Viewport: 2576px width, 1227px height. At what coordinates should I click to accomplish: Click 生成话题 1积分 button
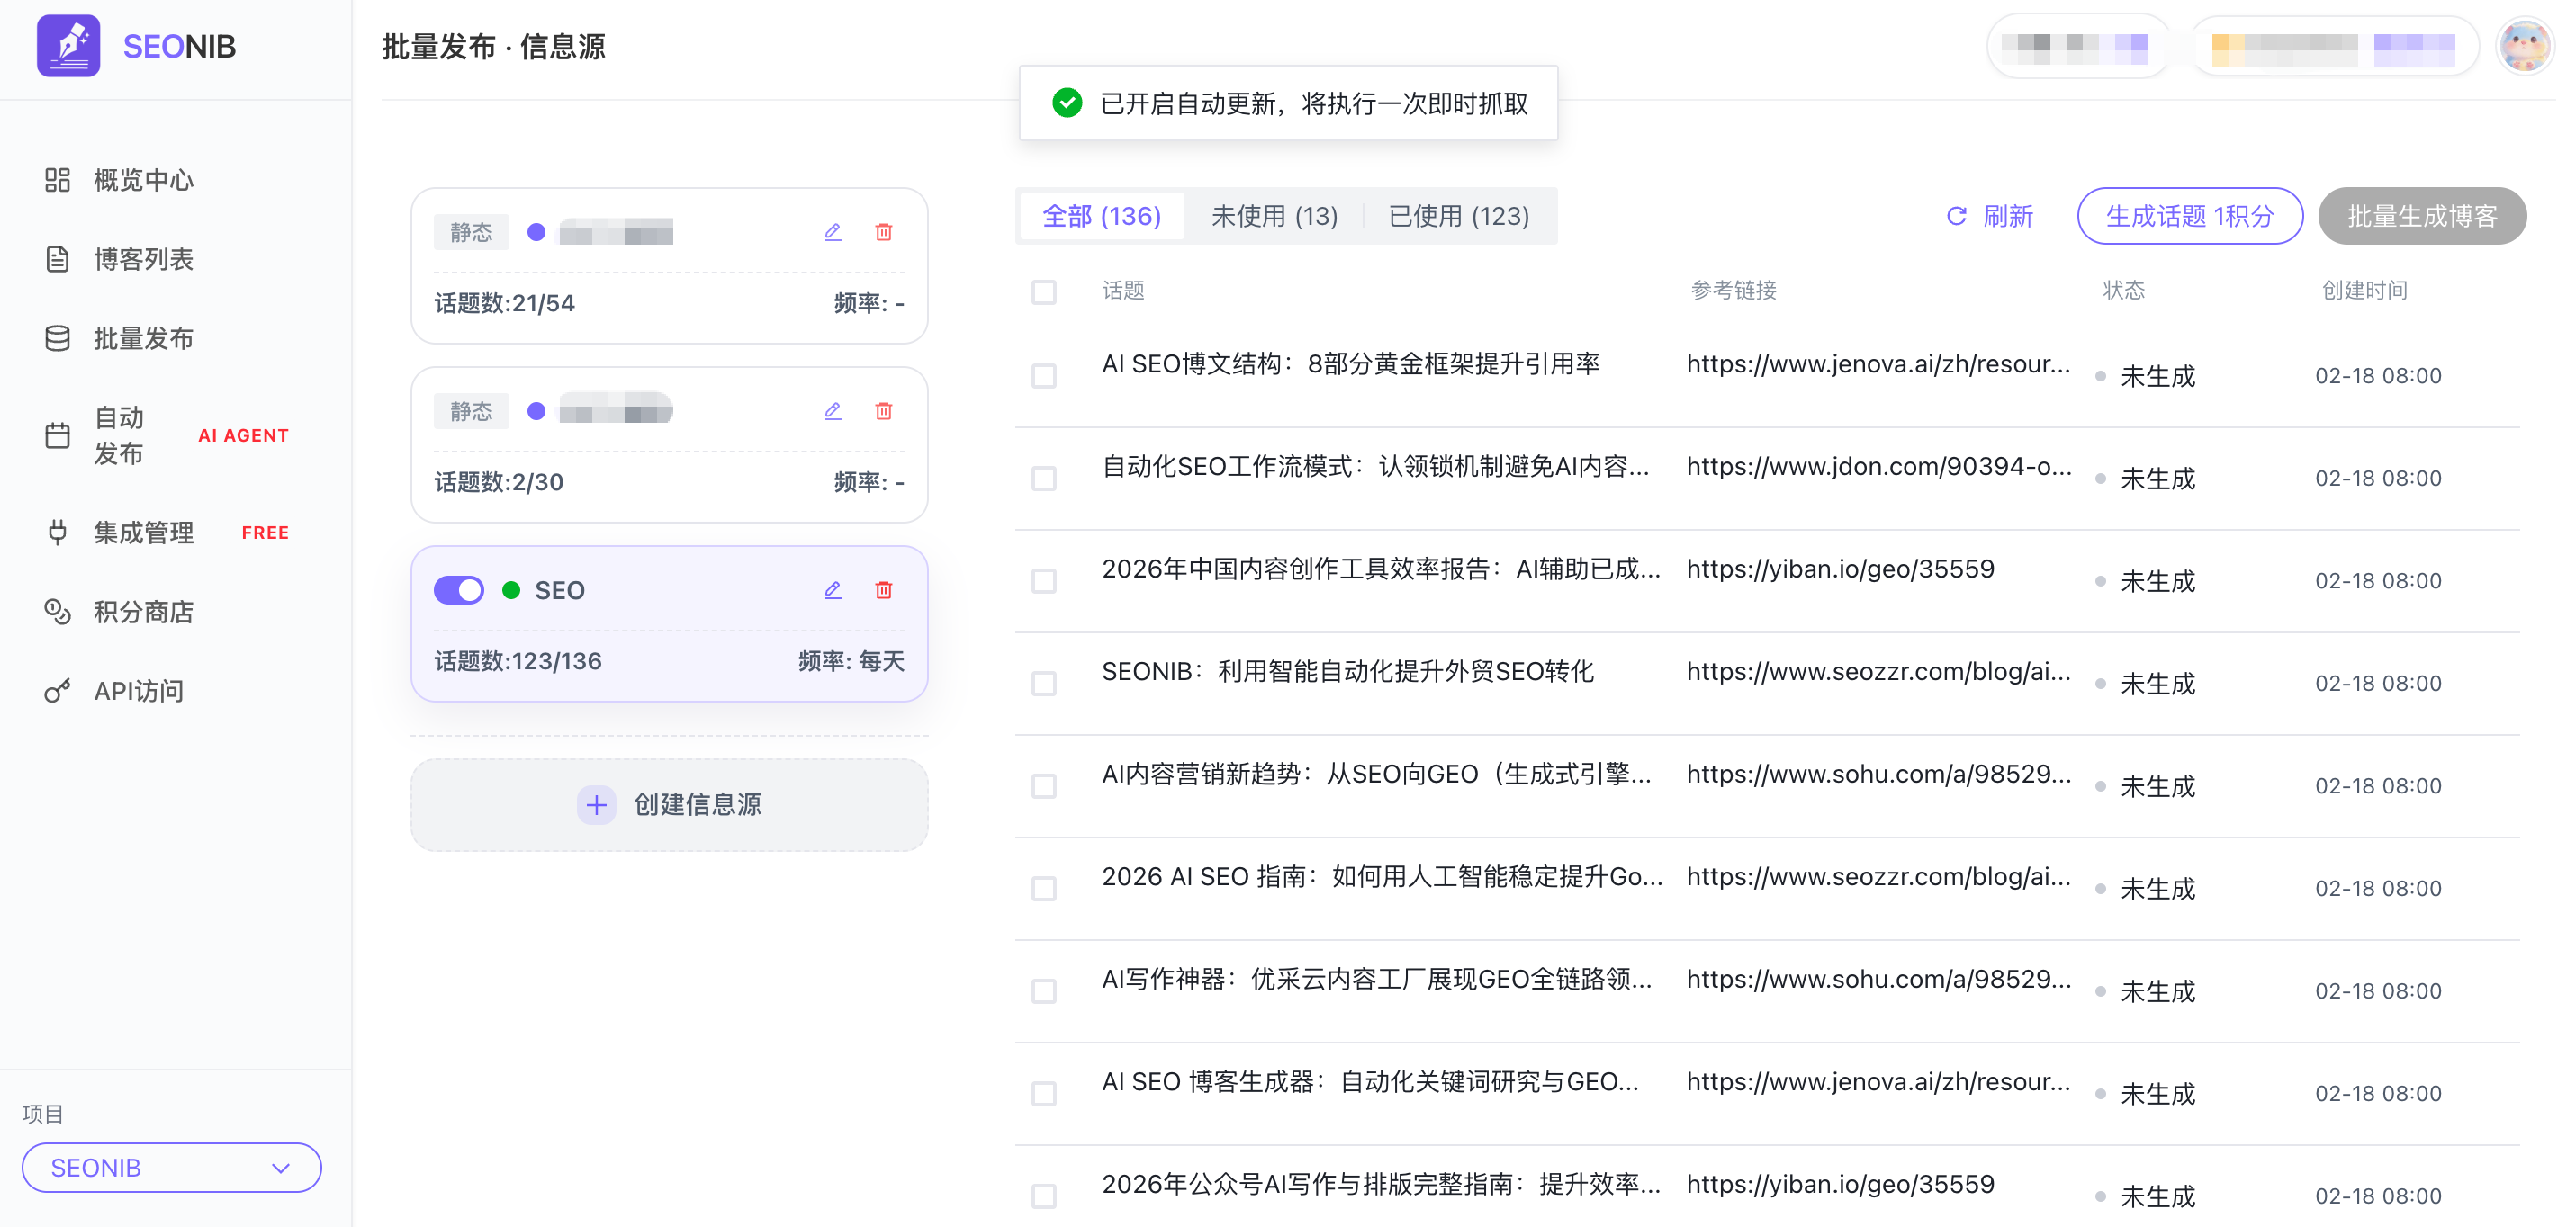(x=2189, y=216)
